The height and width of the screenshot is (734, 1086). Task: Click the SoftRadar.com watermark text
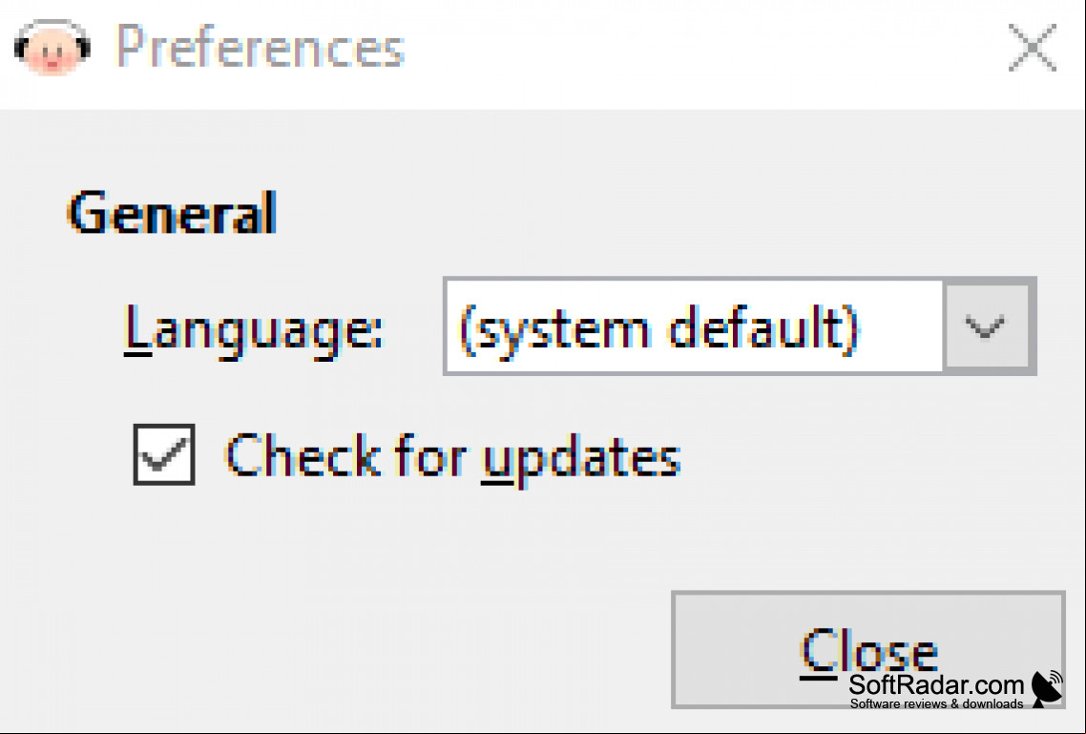click(936, 684)
